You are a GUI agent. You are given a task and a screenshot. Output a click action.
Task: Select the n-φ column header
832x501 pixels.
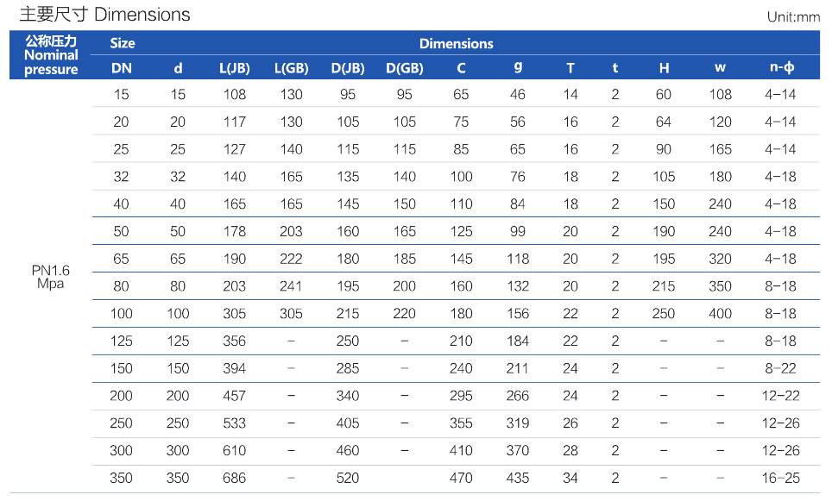tap(781, 68)
